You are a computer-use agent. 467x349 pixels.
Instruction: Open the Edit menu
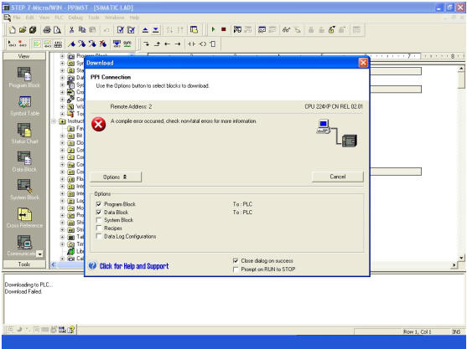point(29,18)
